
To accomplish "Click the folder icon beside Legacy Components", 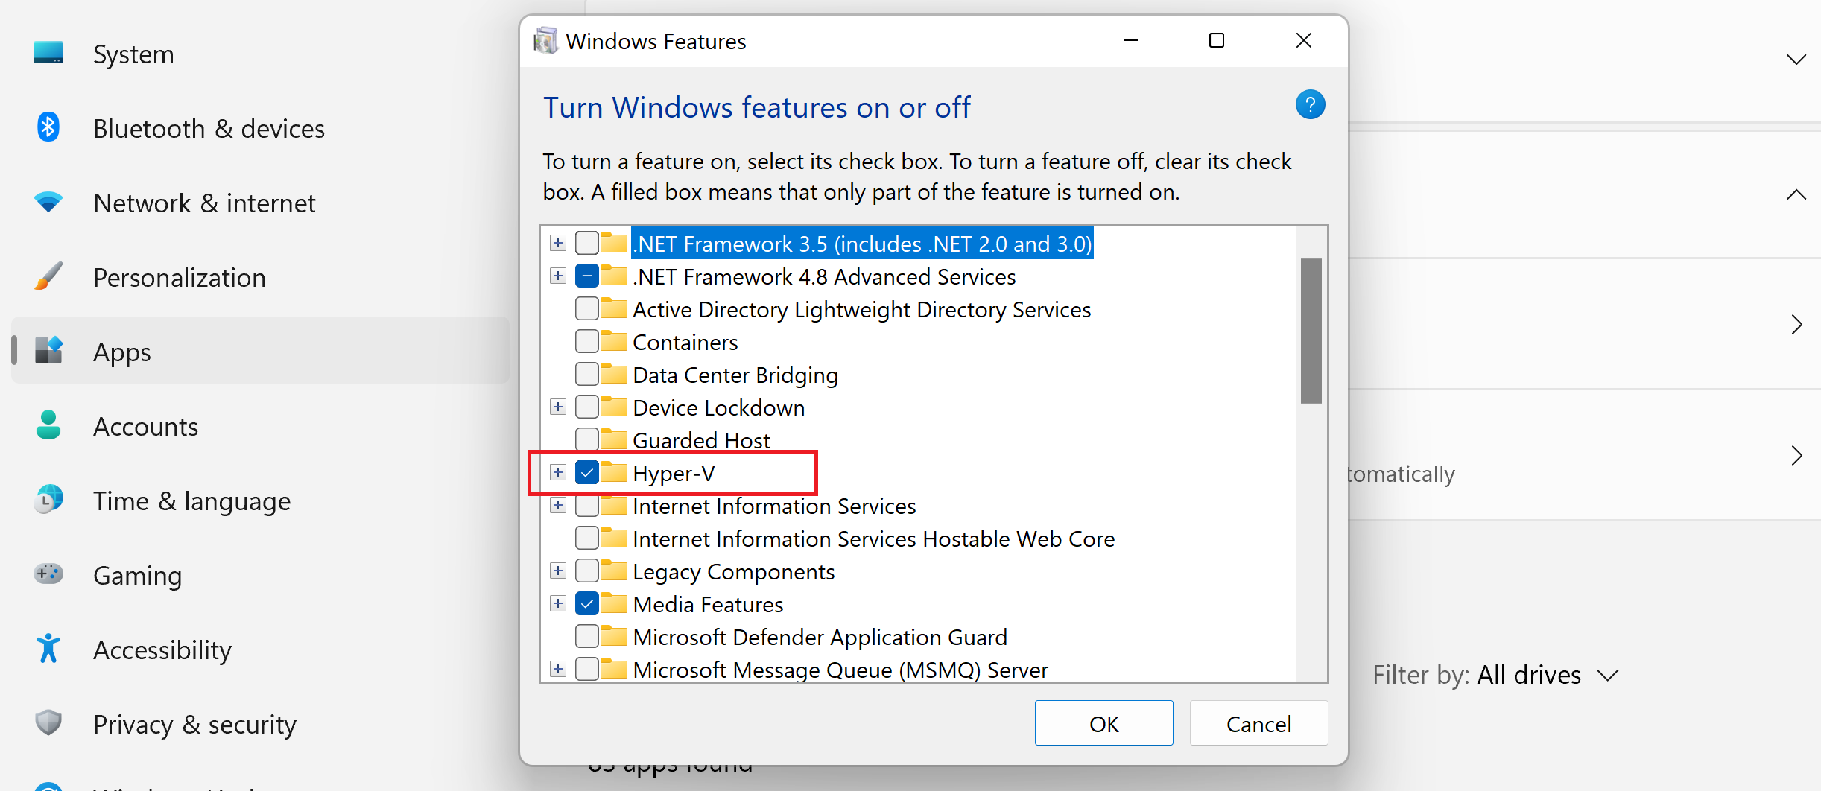I will [614, 571].
